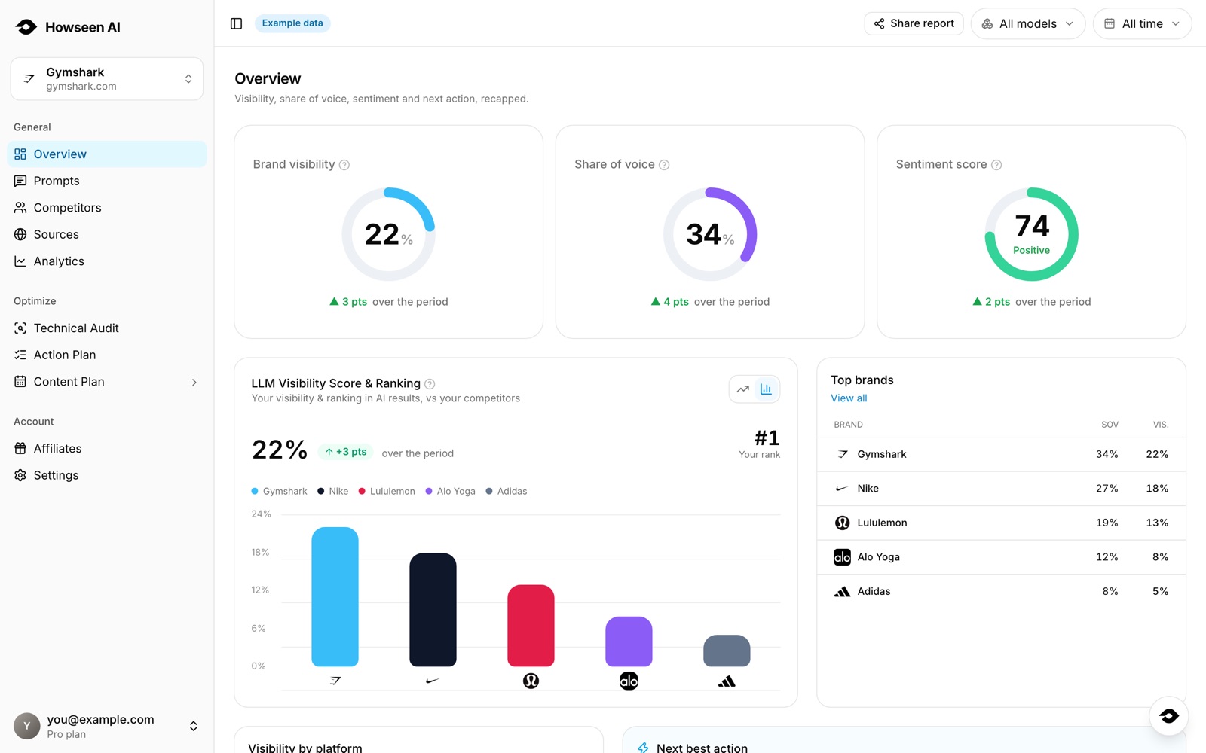
Task: Toggle Adidas legend series
Action: click(x=507, y=492)
